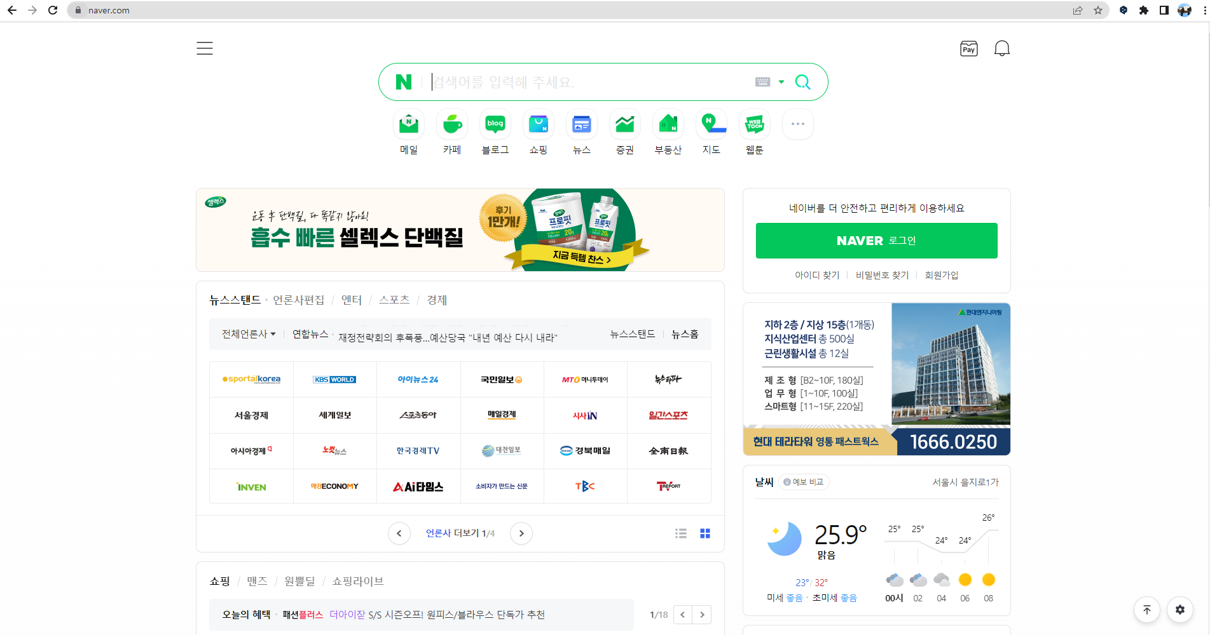Image resolution: width=1210 pixels, height=635 pixels.
Task: Switch newsstand to grid view
Action: point(705,533)
